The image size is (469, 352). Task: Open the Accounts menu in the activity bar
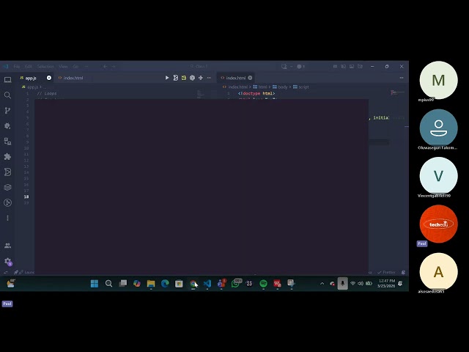[x=7, y=246]
